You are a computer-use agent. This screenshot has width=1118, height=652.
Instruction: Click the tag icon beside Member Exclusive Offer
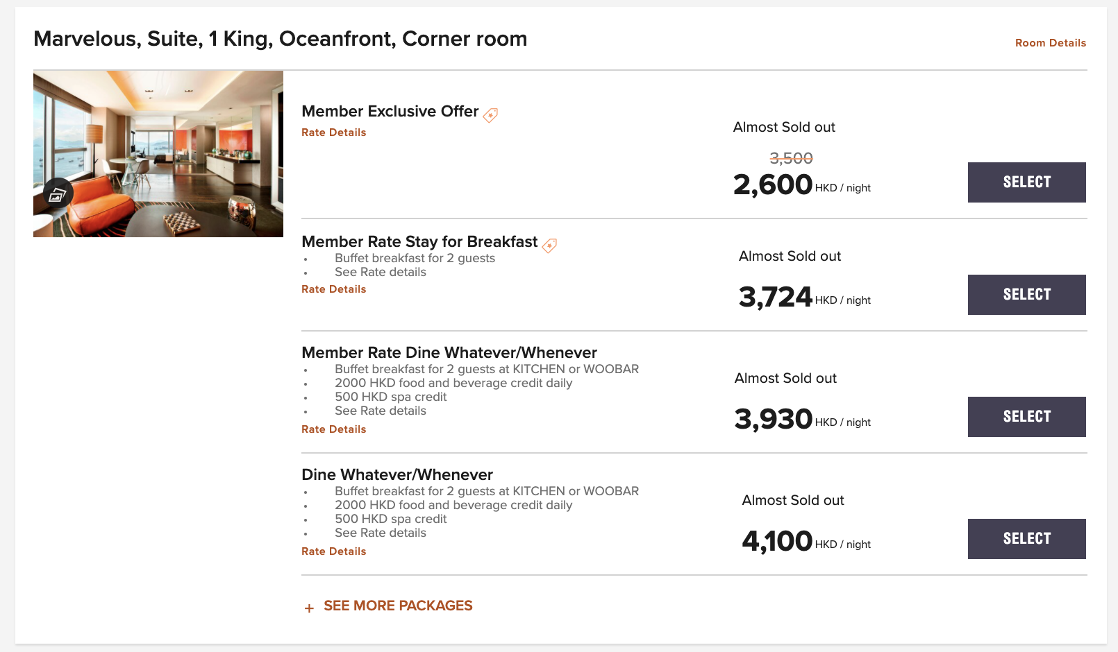pos(490,115)
